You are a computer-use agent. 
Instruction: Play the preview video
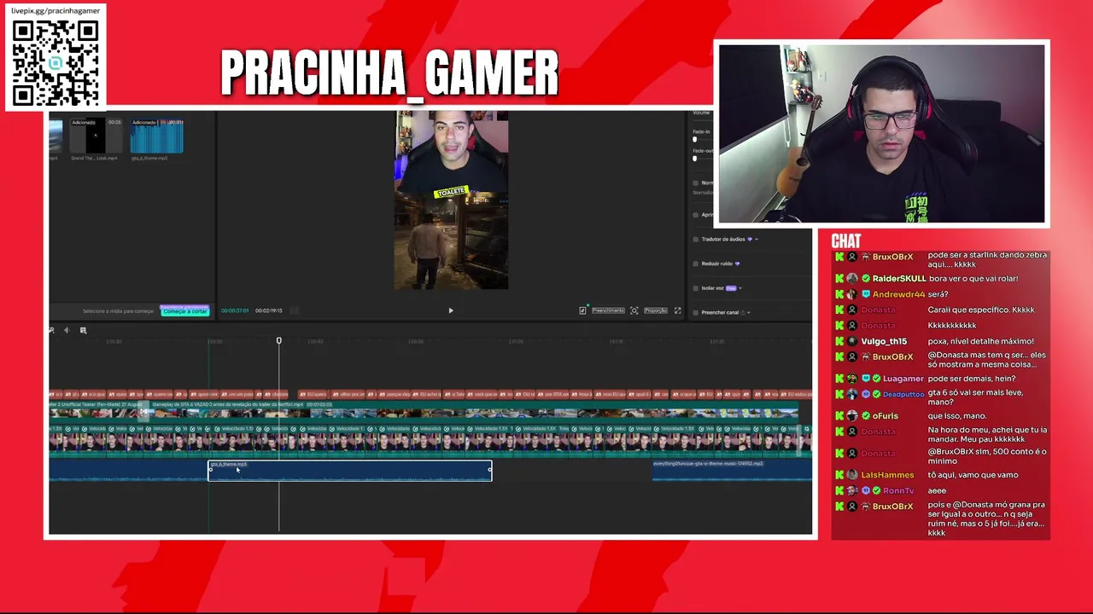tap(451, 310)
